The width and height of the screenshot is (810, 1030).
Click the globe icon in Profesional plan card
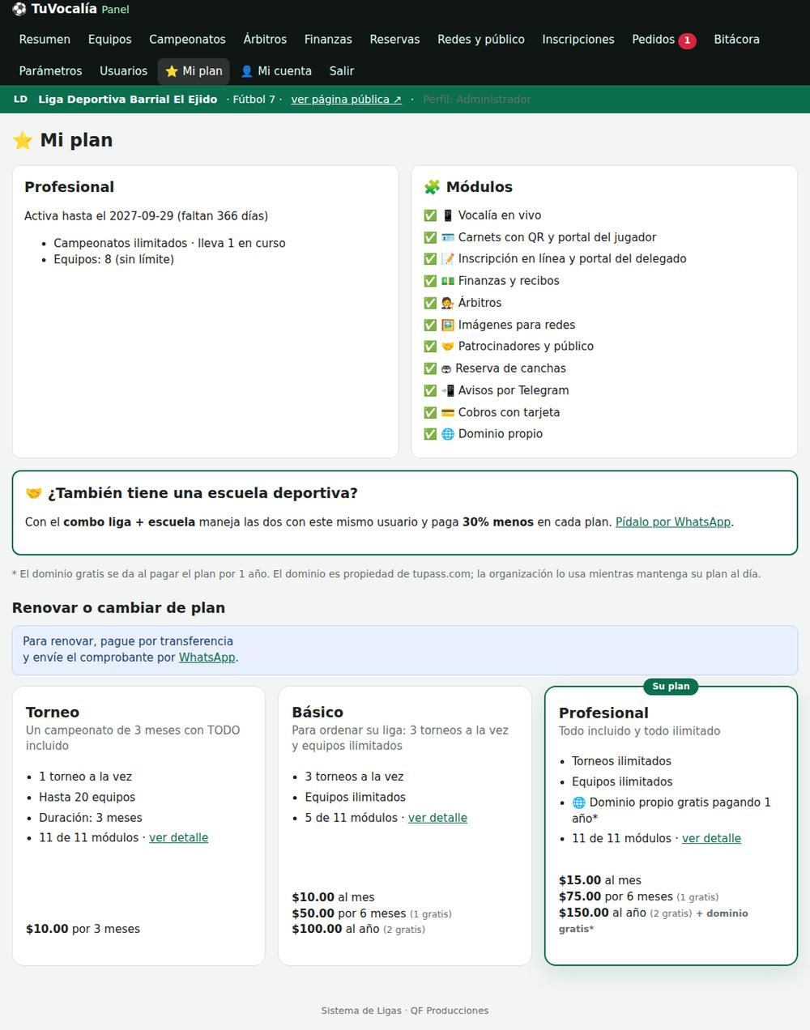[x=578, y=802]
